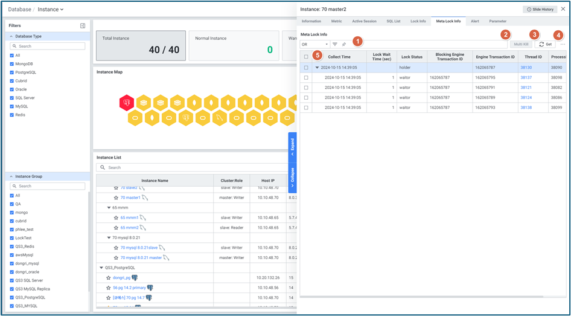Star the 70 master1 instance as favorite
This screenshot has height=316, width=571.
(x=116, y=198)
